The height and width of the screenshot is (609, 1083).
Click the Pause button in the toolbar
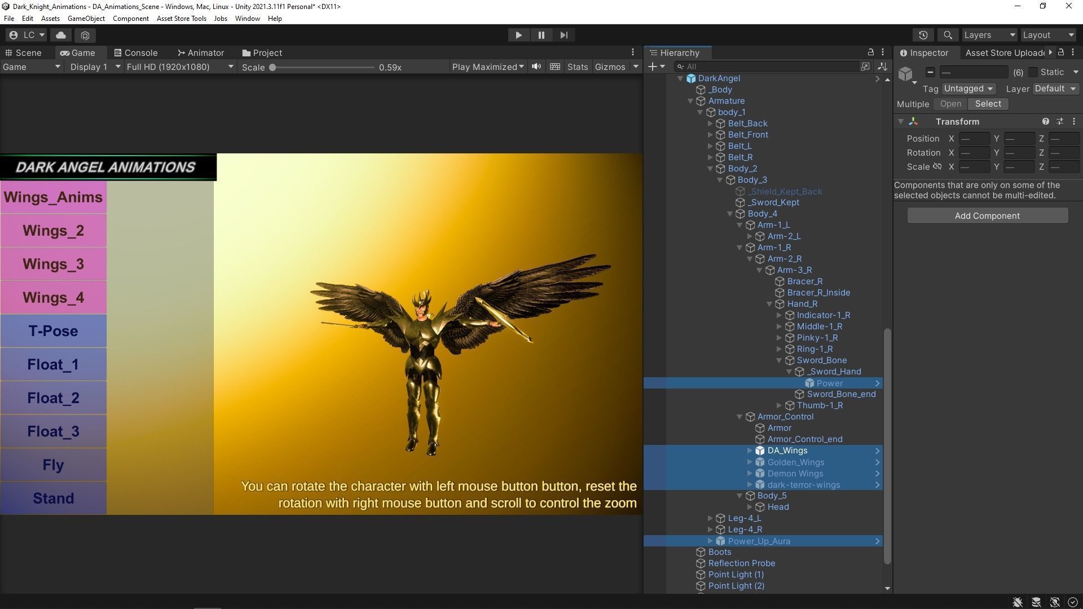point(541,35)
